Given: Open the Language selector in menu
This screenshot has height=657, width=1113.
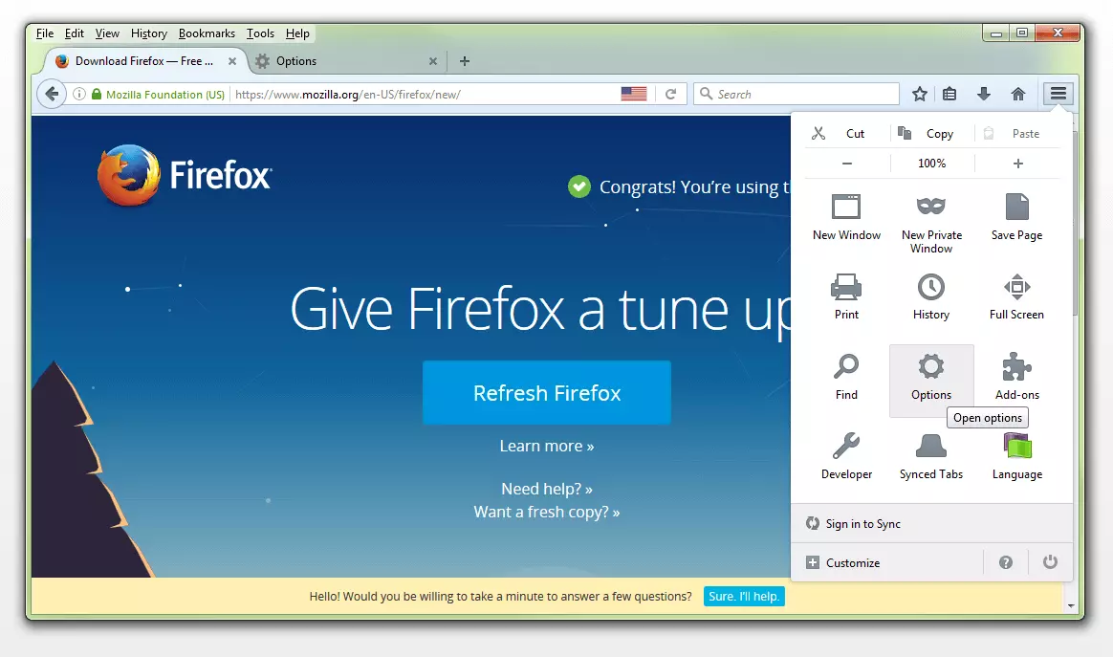Looking at the screenshot, I should 1016,455.
